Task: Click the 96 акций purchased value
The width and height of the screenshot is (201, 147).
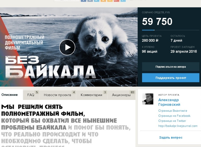Action: click(149, 52)
